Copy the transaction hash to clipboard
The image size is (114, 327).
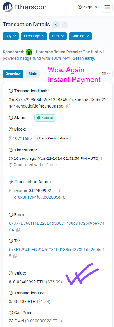coord(68,106)
